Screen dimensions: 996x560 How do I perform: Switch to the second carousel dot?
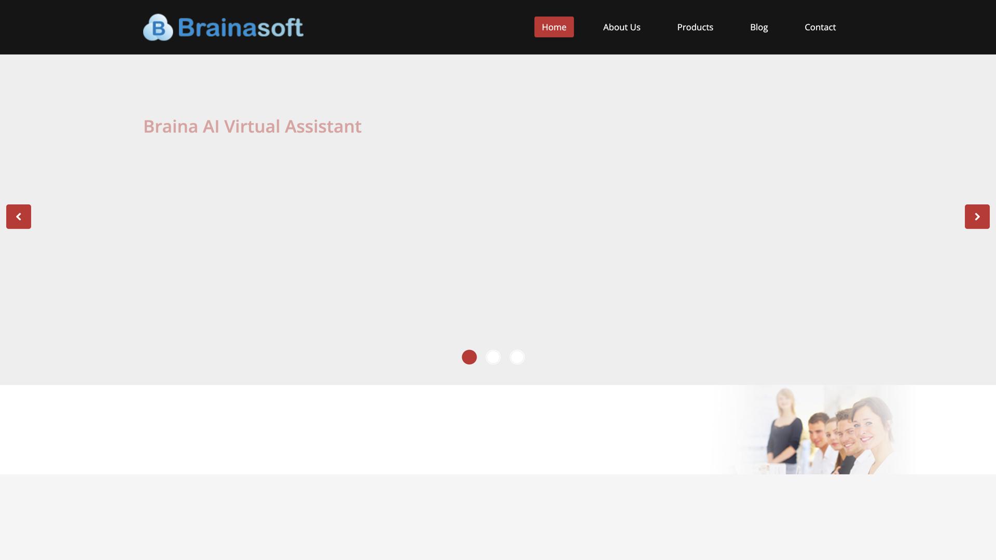493,357
